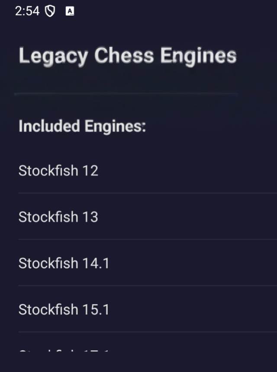Click the 'Legacy Chess Engines' page title

click(128, 56)
